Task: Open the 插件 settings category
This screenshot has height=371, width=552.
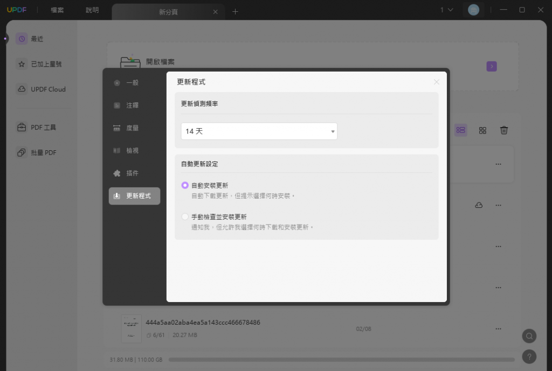Action: tap(134, 173)
